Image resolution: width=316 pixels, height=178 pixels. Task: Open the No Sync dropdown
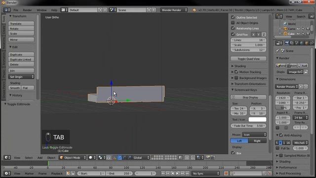point(206,174)
